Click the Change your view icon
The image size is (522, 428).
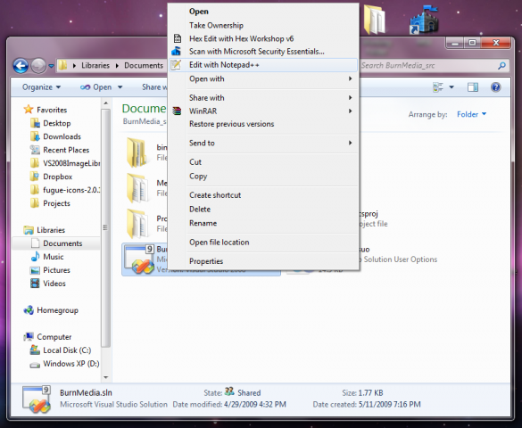pos(438,87)
